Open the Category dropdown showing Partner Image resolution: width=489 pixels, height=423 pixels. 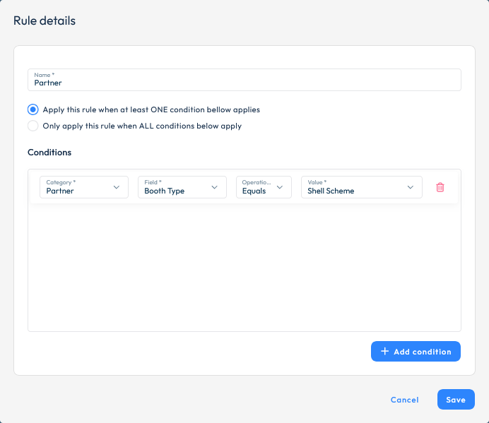pos(84,187)
